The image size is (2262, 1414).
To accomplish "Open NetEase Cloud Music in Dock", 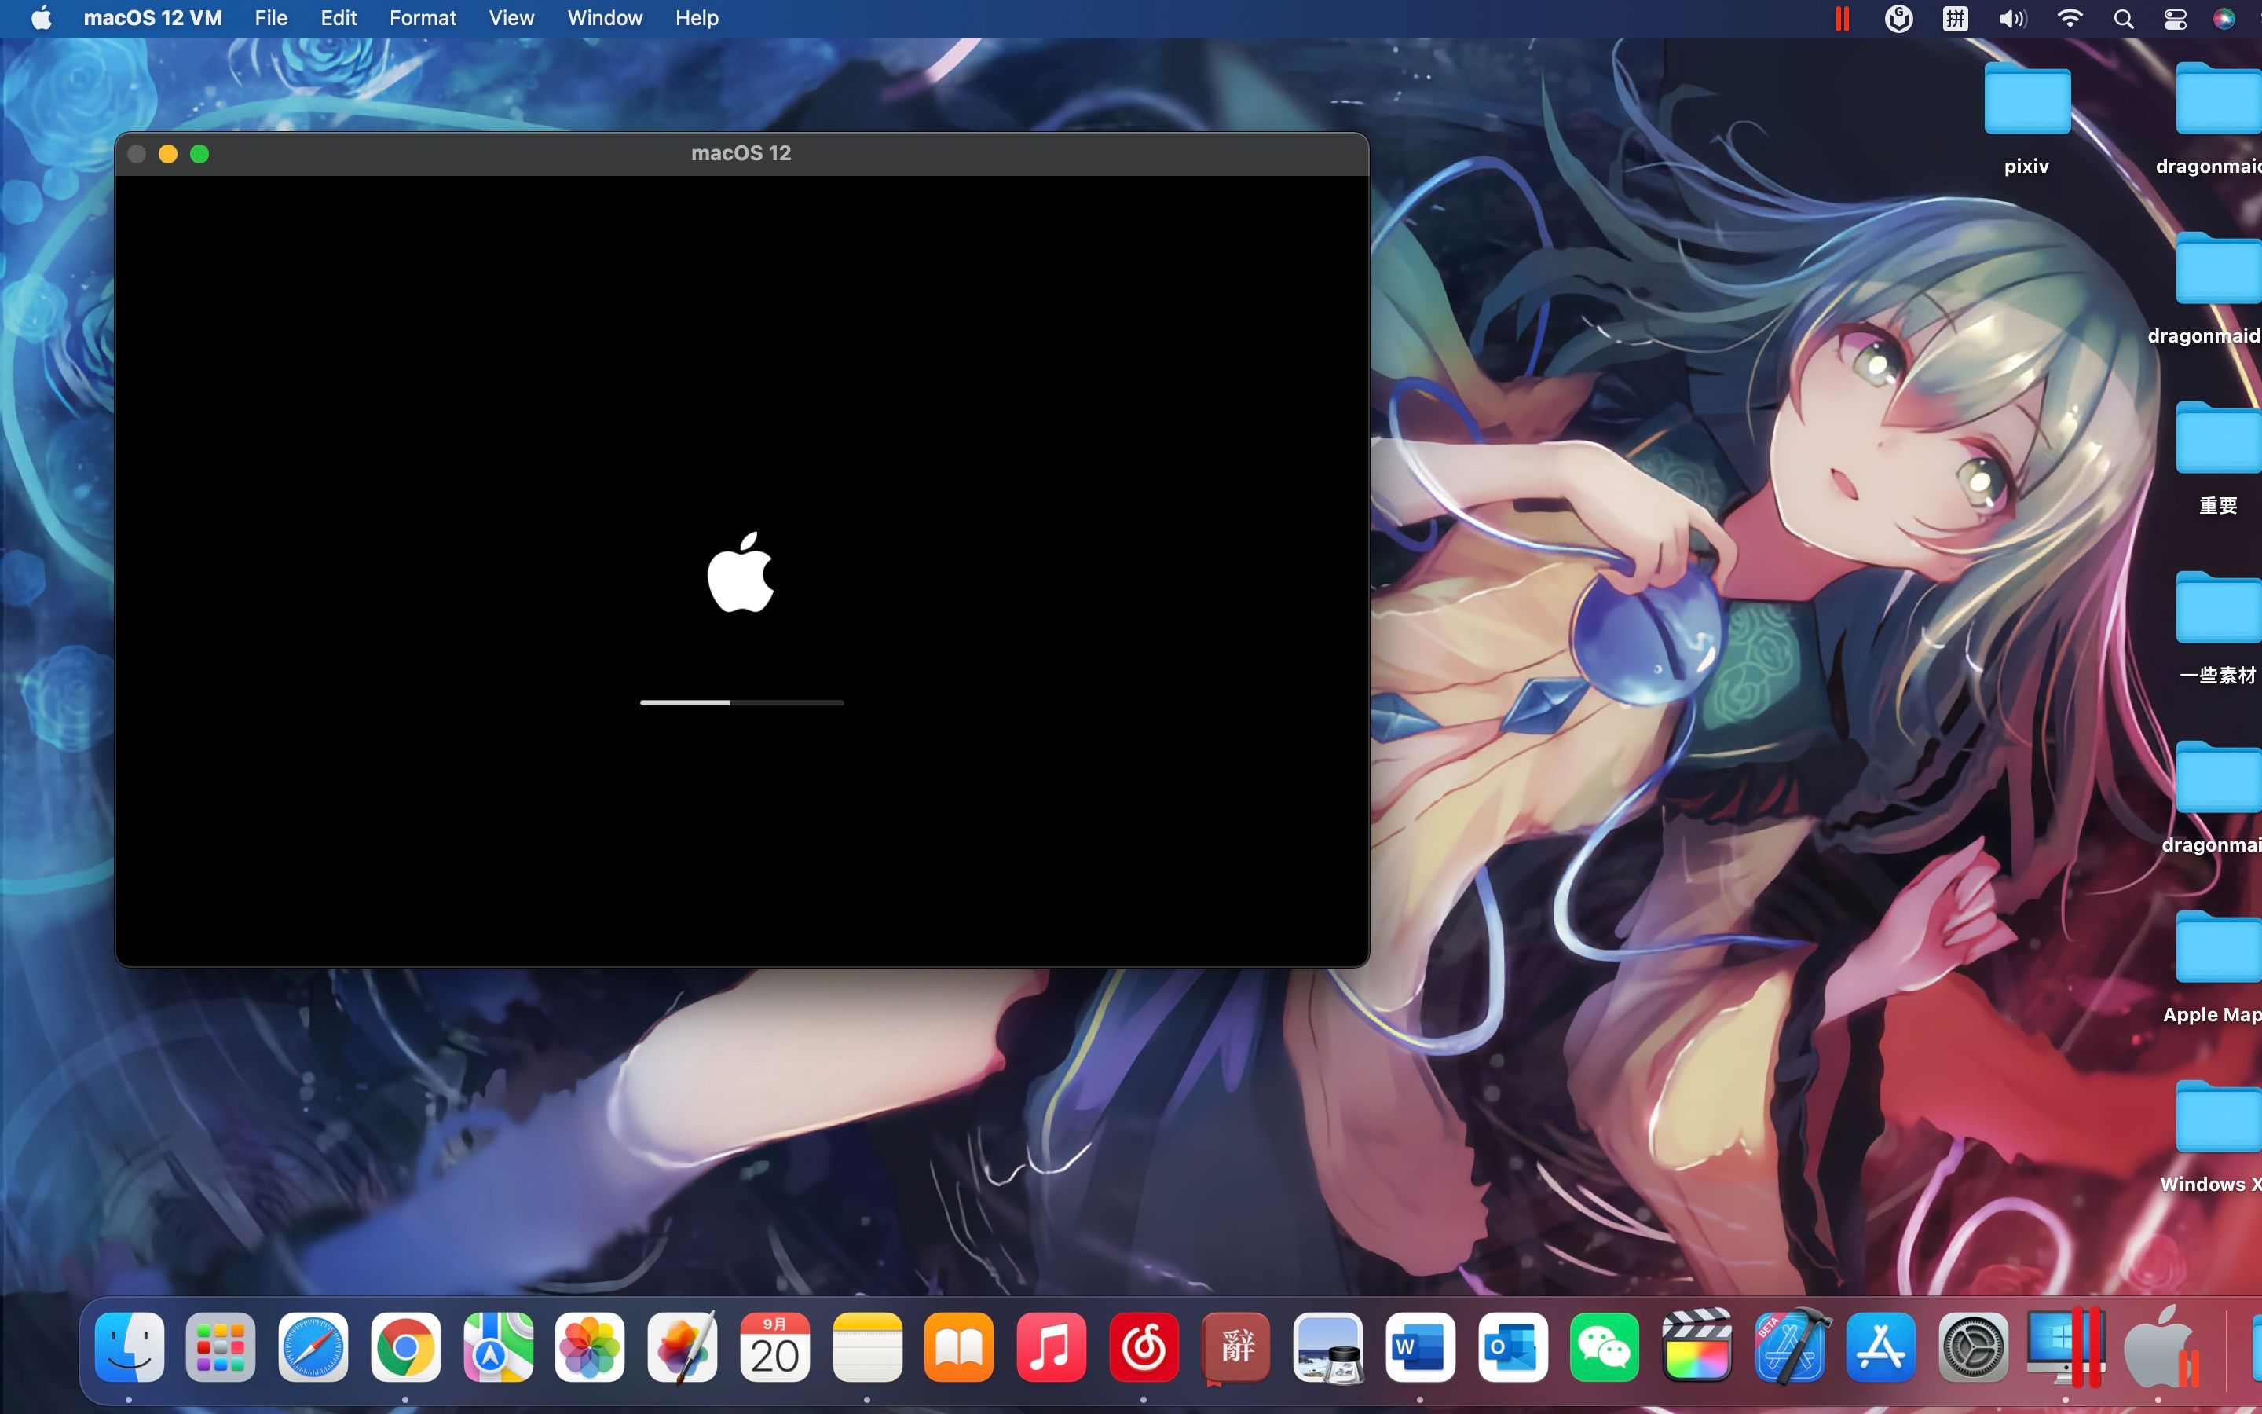I will point(1144,1347).
